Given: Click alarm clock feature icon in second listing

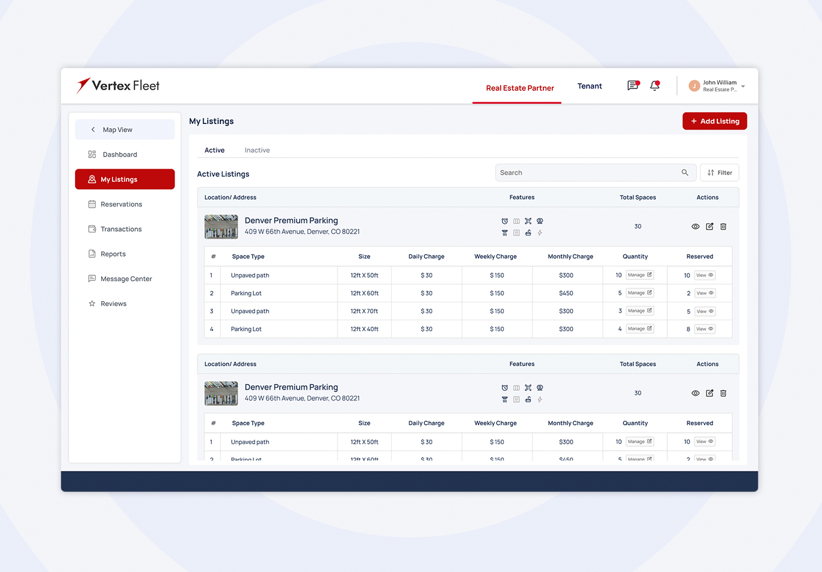Looking at the screenshot, I should tap(505, 388).
